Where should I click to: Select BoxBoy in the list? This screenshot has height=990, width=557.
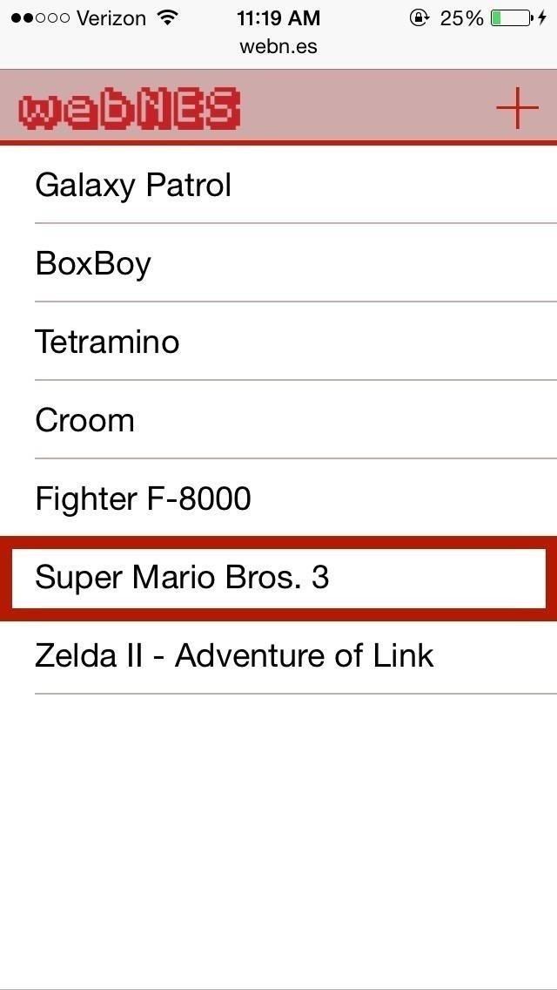coord(93,263)
